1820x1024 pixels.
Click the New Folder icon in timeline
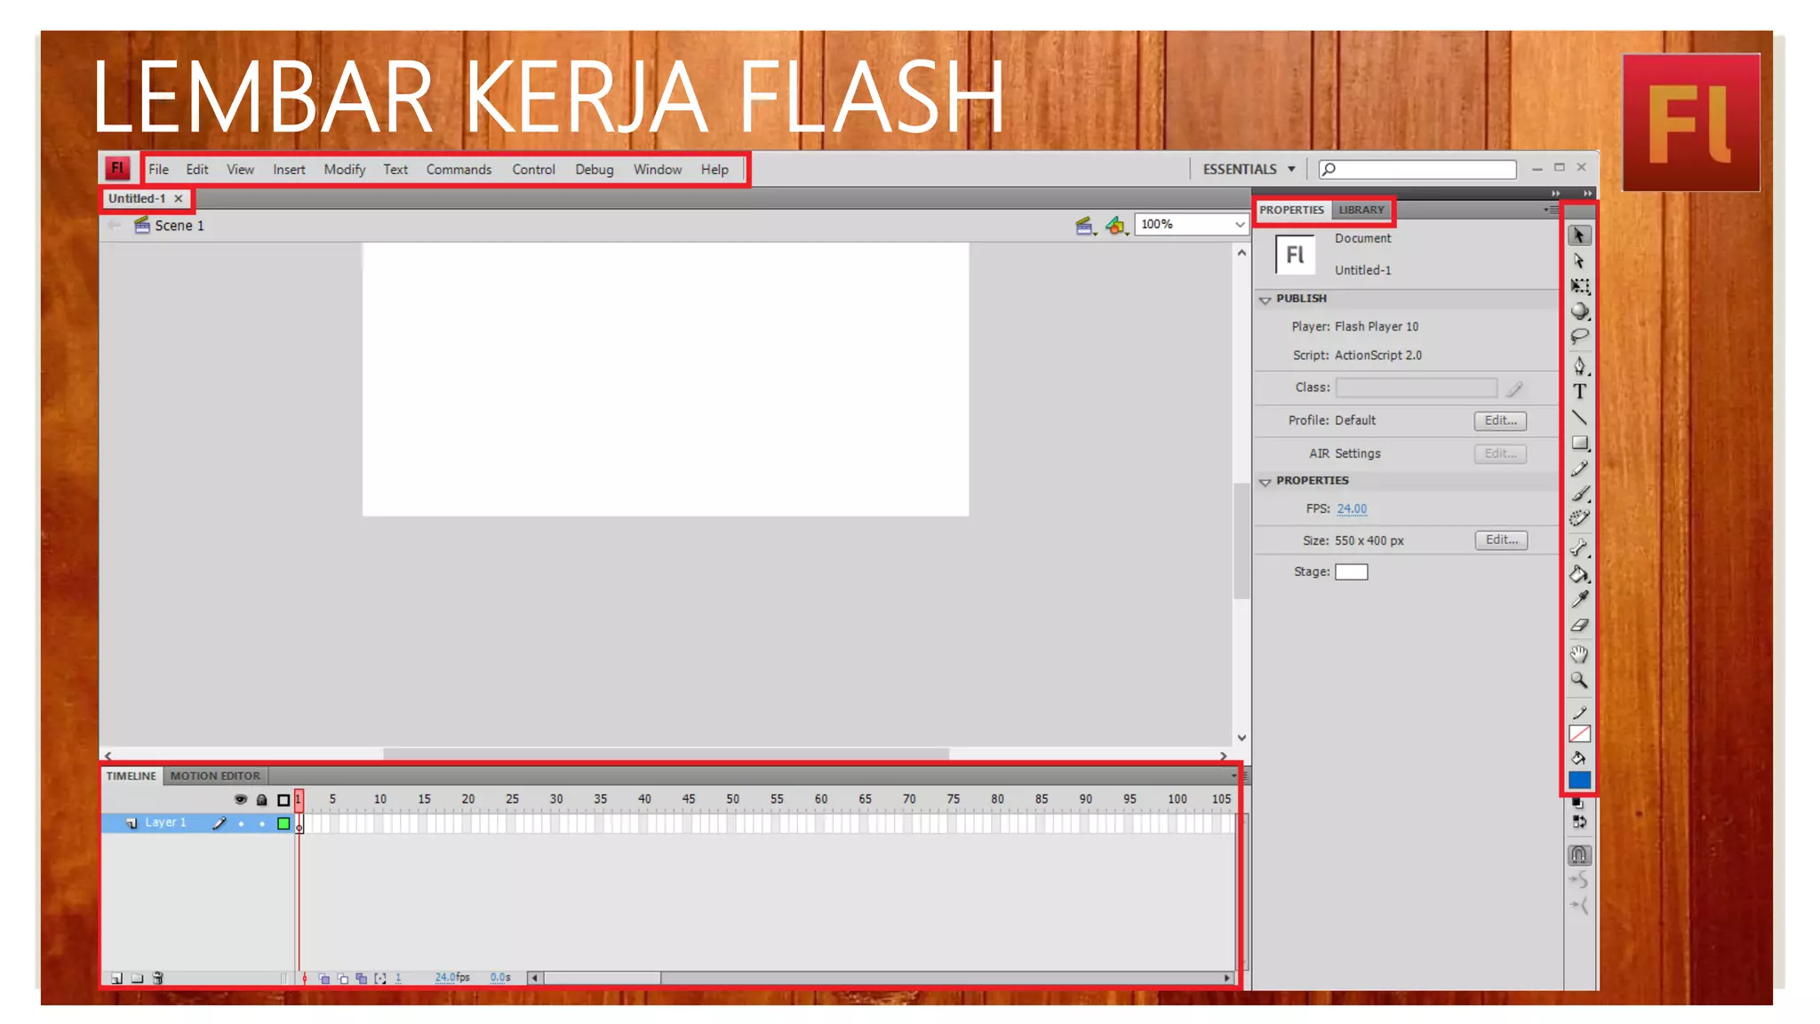pos(137,978)
